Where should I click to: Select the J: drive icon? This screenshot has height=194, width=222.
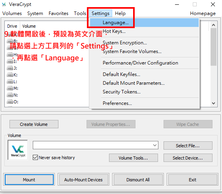[x=10, y=68]
